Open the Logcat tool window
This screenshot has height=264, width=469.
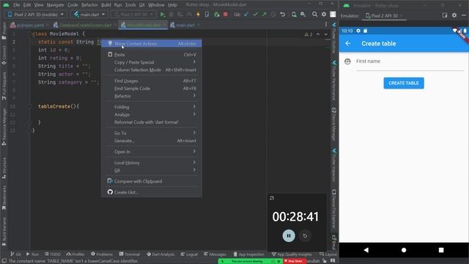pos(189,254)
